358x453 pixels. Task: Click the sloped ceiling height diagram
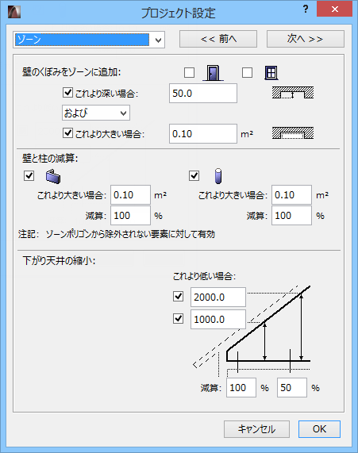252,331
